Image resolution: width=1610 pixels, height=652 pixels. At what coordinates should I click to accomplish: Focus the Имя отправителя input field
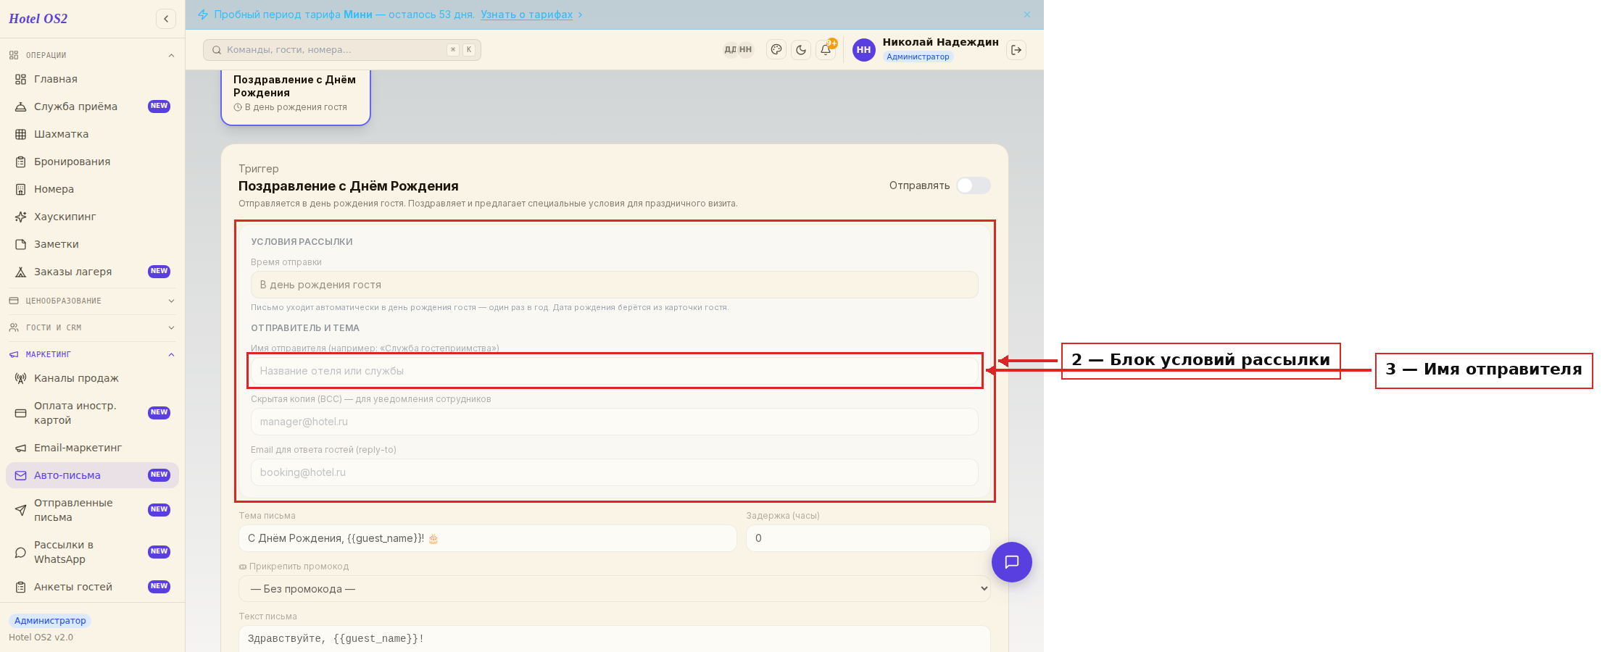point(615,371)
